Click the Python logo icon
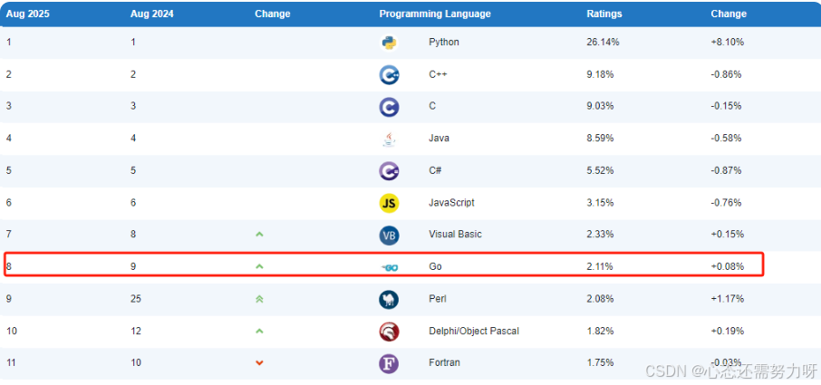Image resolution: width=821 pixels, height=385 pixels. pos(389,43)
